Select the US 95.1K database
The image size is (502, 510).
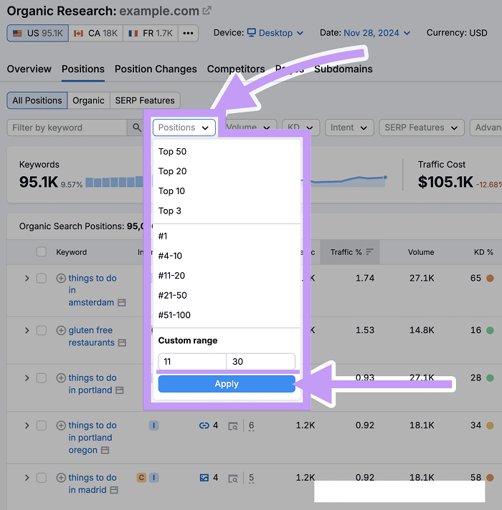[x=37, y=33]
